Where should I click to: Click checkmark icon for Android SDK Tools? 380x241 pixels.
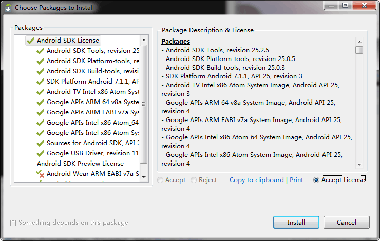click(x=40, y=51)
